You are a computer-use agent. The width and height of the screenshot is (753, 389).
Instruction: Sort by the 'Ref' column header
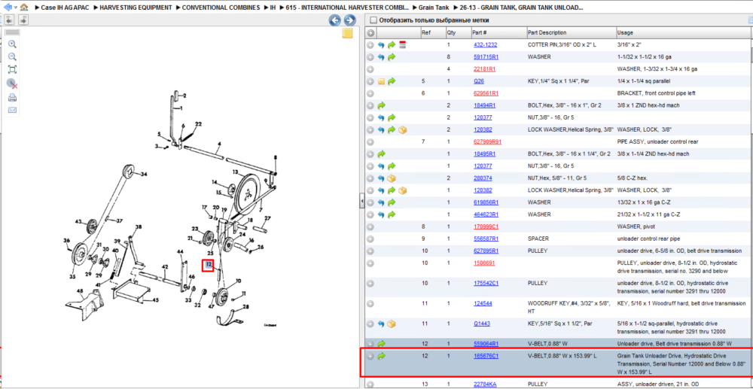pos(426,32)
